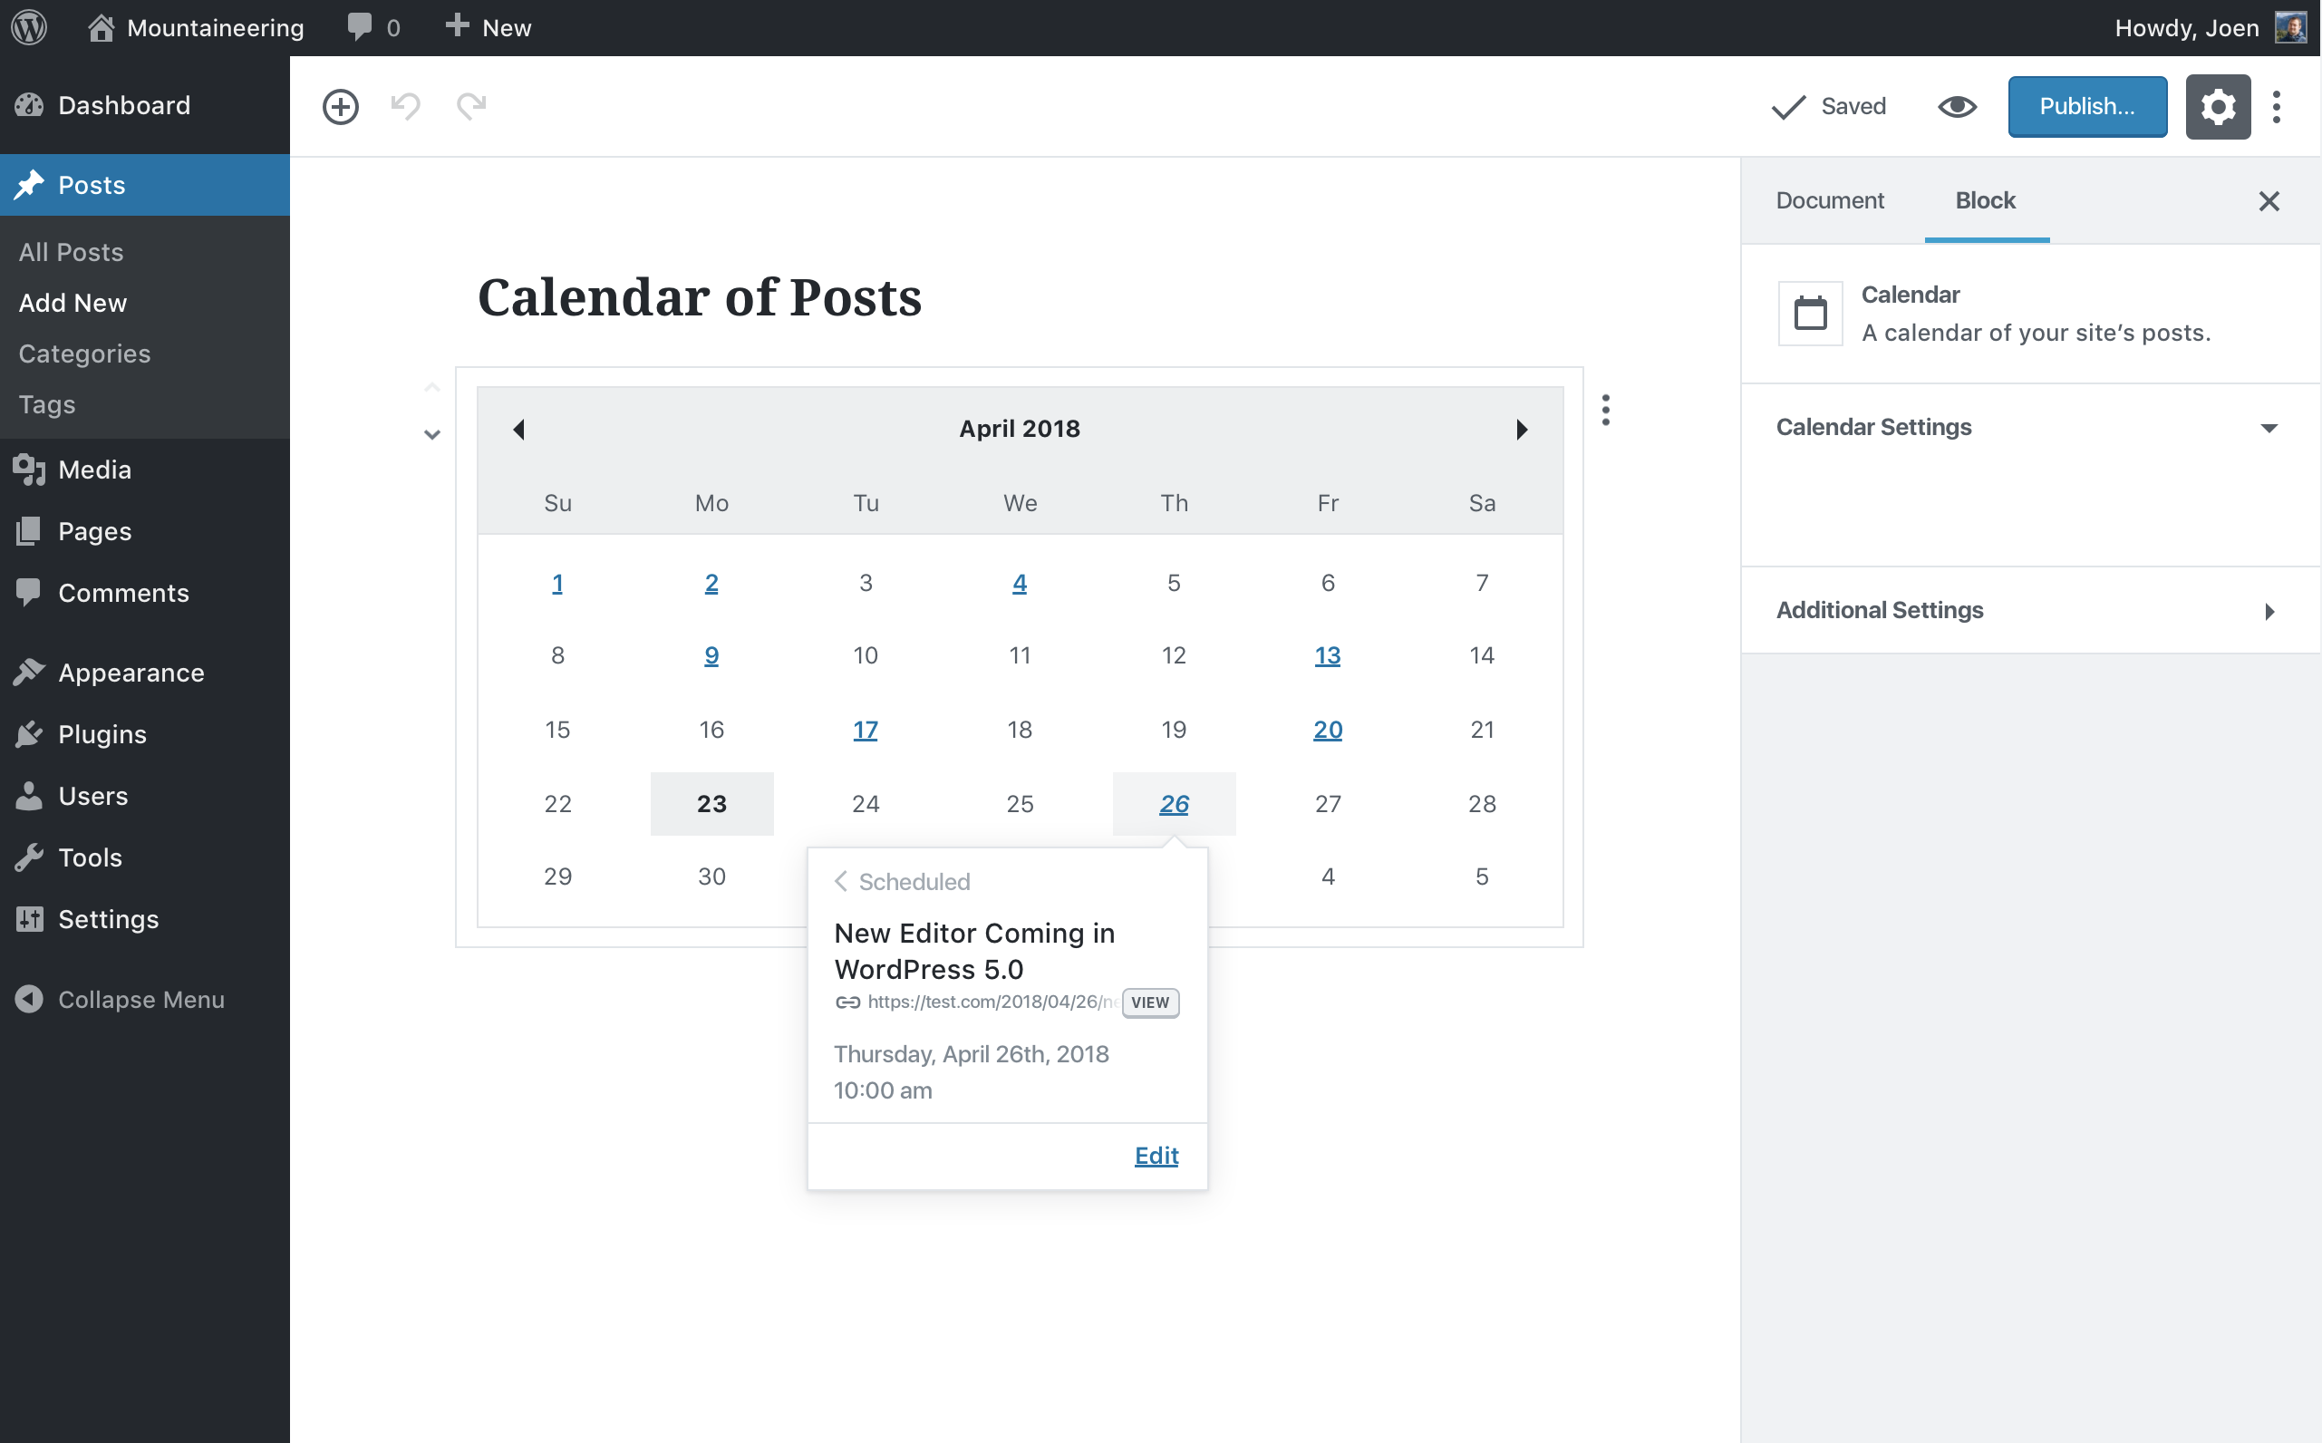The image size is (2322, 1443).
Task: Click calendar date 13 link
Action: (1328, 655)
